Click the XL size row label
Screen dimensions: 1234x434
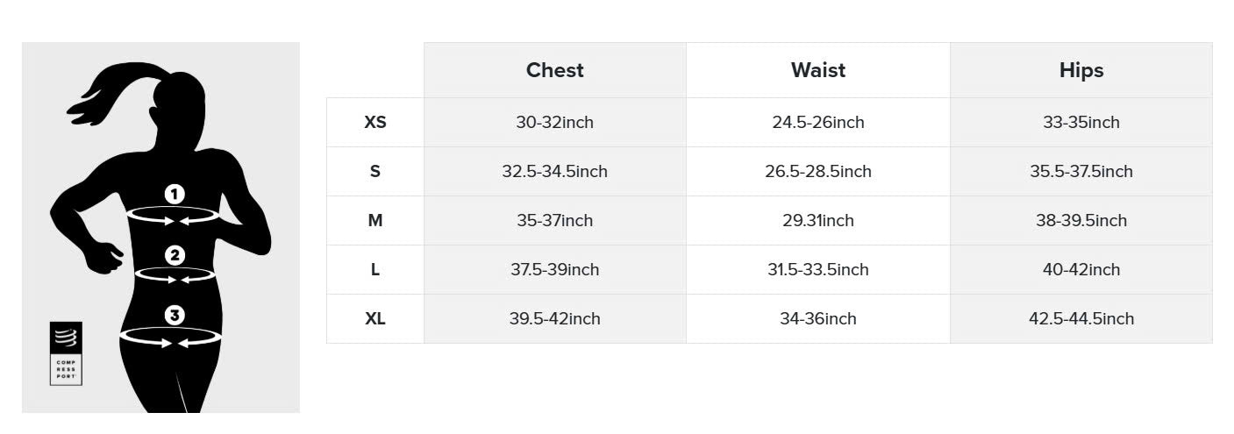[374, 319]
